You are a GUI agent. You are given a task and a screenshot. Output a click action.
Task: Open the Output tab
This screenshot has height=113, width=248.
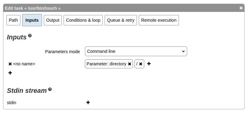[x=53, y=20]
